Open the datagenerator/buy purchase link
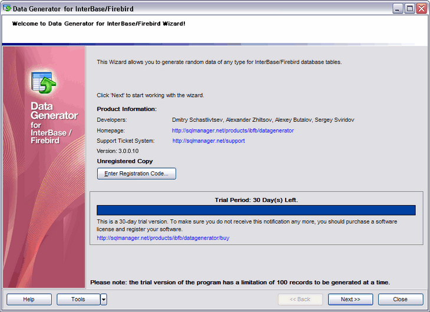Screen dimensions: 430x312 click(163, 238)
